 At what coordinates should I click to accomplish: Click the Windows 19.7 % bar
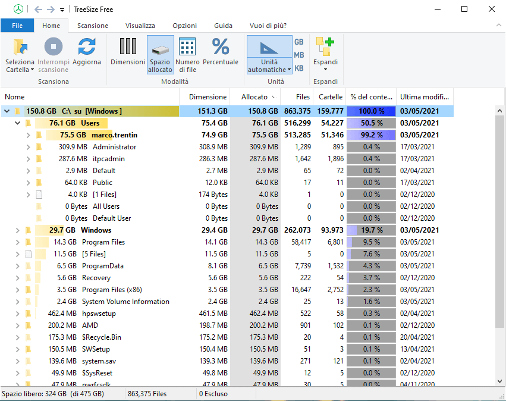pyautogui.click(x=371, y=230)
